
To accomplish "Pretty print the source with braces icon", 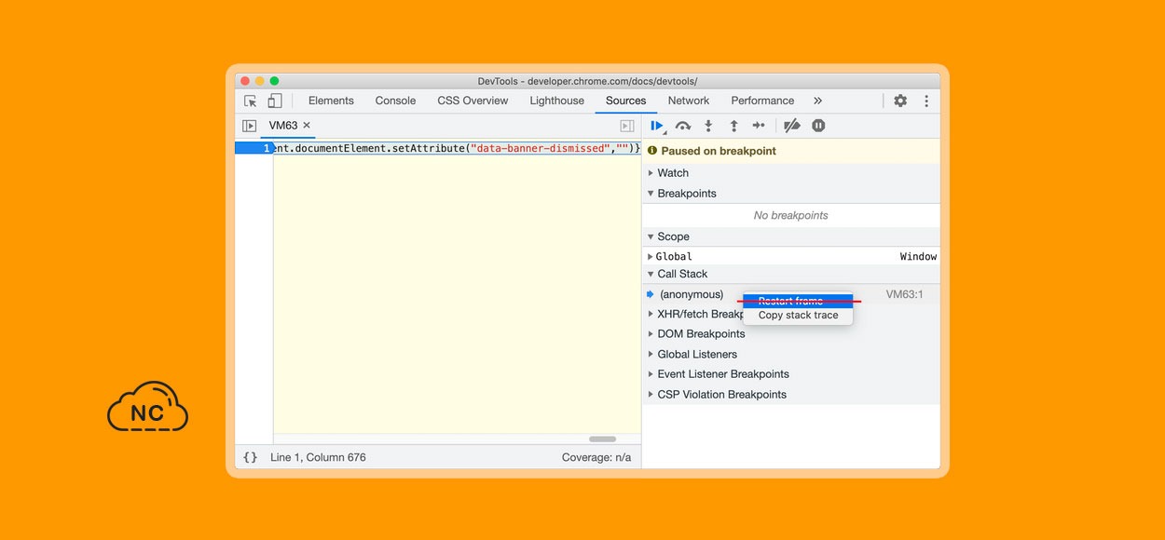I will pyautogui.click(x=250, y=457).
